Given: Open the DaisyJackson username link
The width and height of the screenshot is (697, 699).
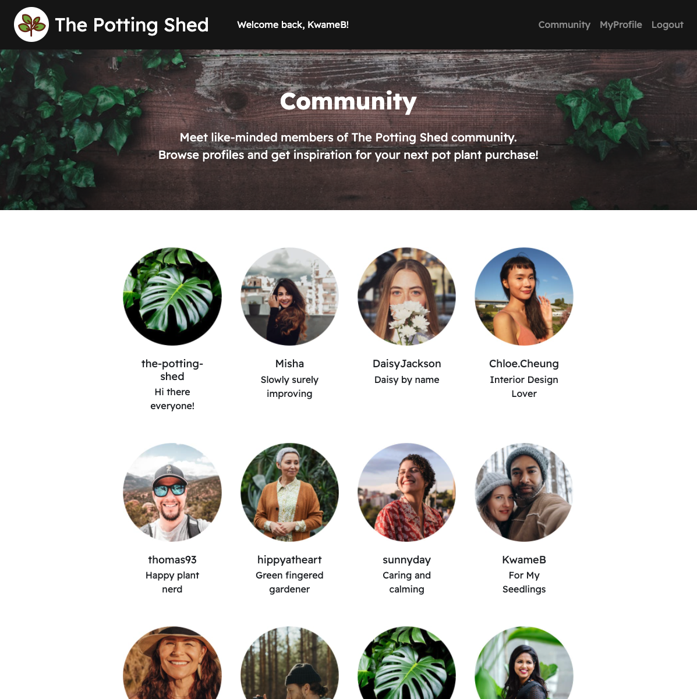Looking at the screenshot, I should [x=407, y=364].
